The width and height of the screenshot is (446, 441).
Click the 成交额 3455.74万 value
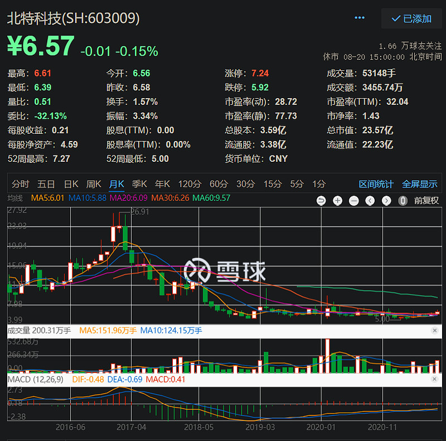coord(382,88)
